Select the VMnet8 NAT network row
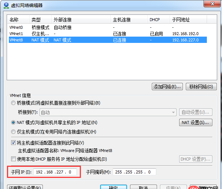Image resolution: width=222 pixels, height=189 pixels. tap(16, 40)
